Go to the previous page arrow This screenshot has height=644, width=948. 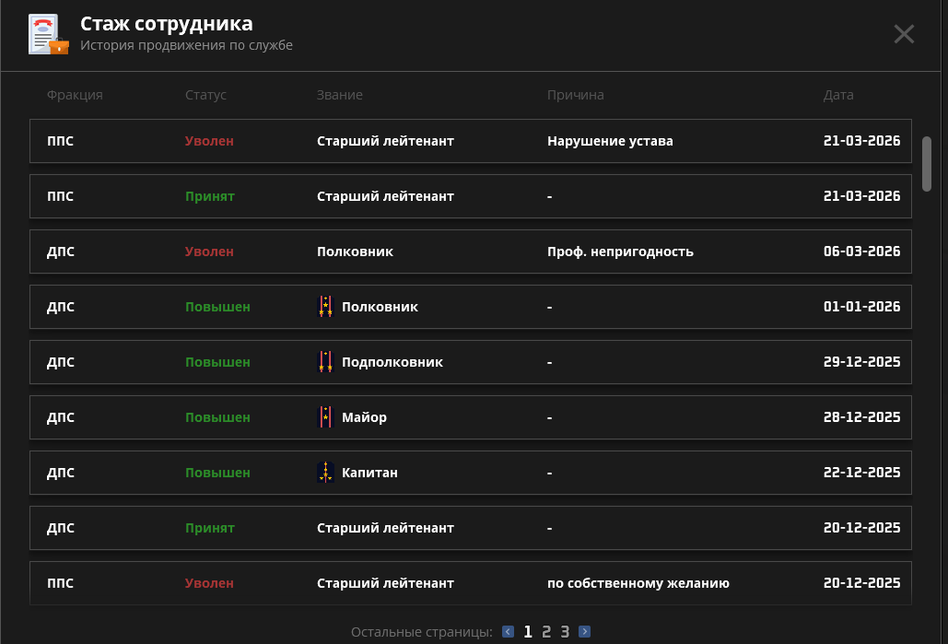click(x=509, y=632)
